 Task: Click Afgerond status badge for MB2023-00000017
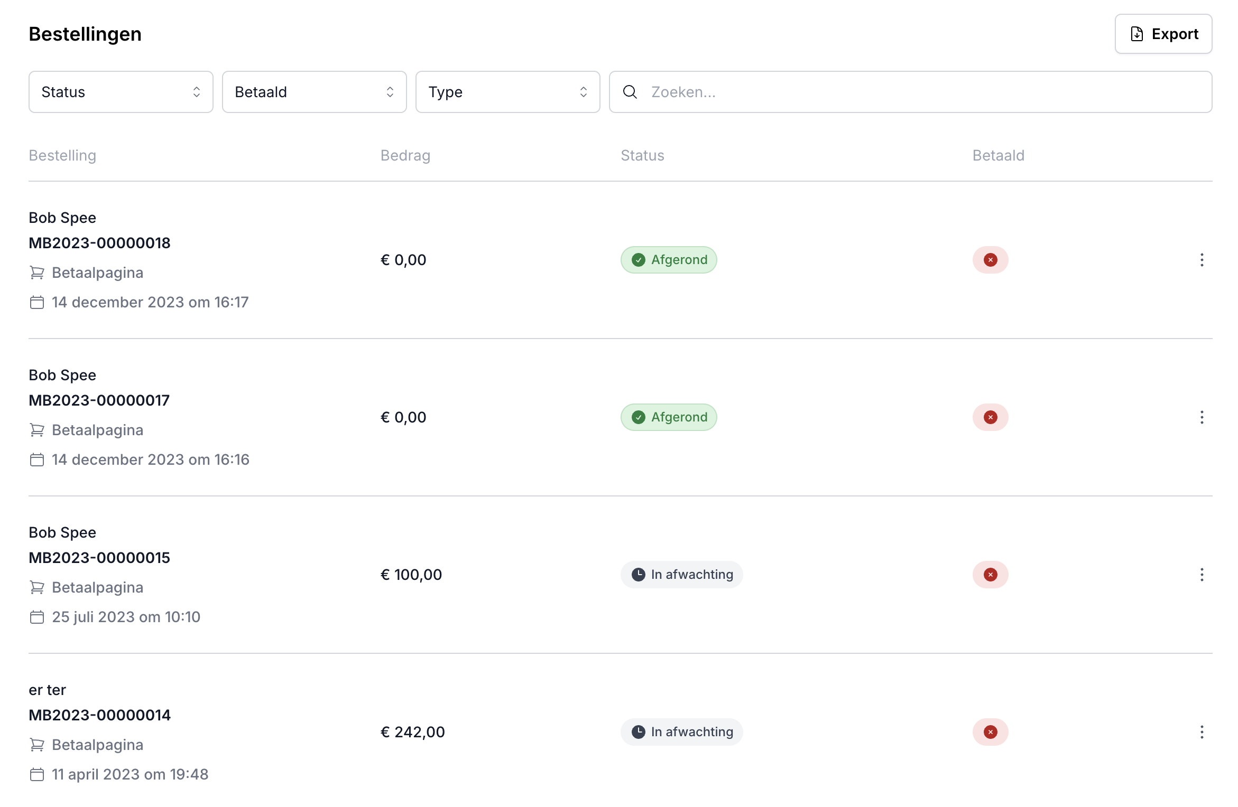click(668, 417)
